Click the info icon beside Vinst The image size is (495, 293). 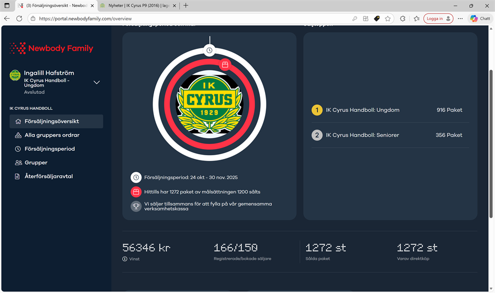125,259
